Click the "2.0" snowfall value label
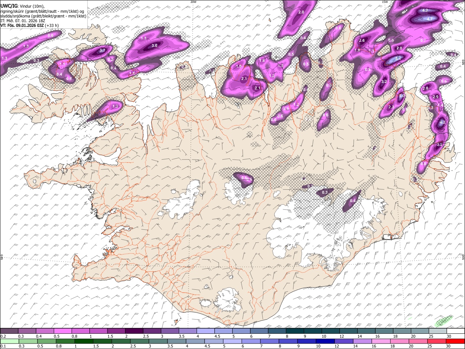Viewport: 465px width, 349px height. (301, 12)
